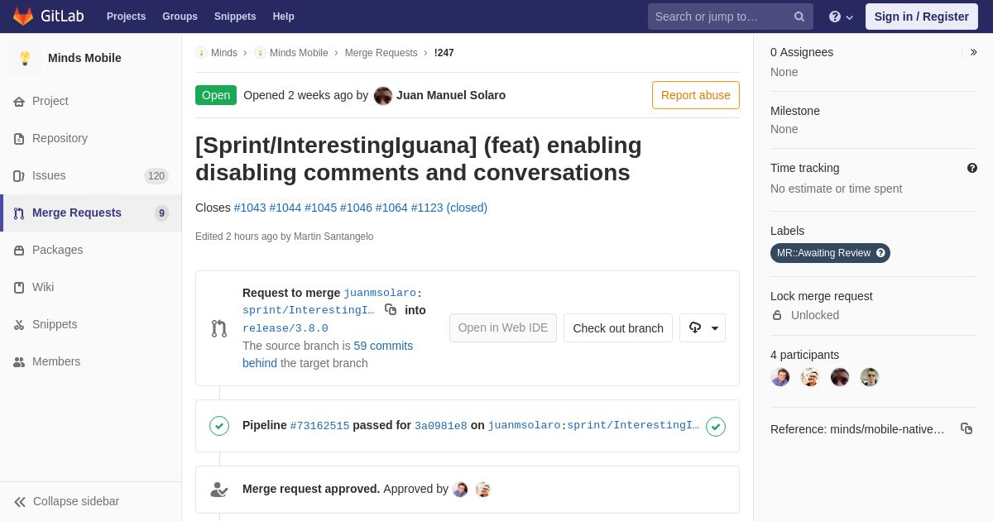Click Report abuse button

(x=696, y=95)
